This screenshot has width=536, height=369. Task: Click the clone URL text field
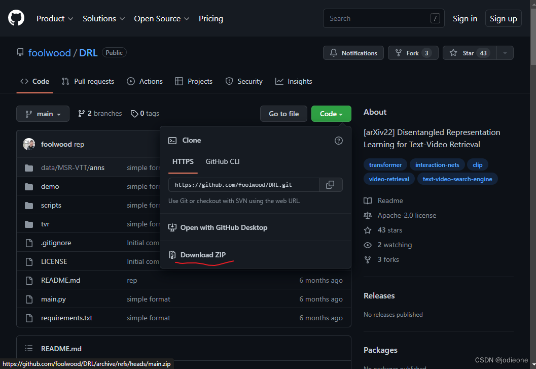pyautogui.click(x=244, y=185)
